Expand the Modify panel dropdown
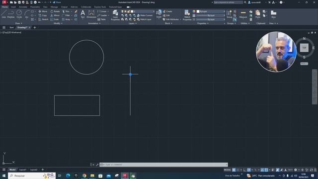Viewport: 318px width, 179px height. pyautogui.click(x=58, y=23)
